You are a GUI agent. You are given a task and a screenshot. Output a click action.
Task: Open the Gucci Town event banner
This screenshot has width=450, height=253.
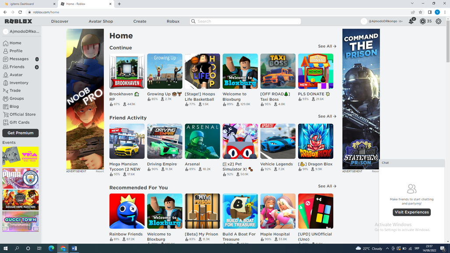click(x=21, y=221)
